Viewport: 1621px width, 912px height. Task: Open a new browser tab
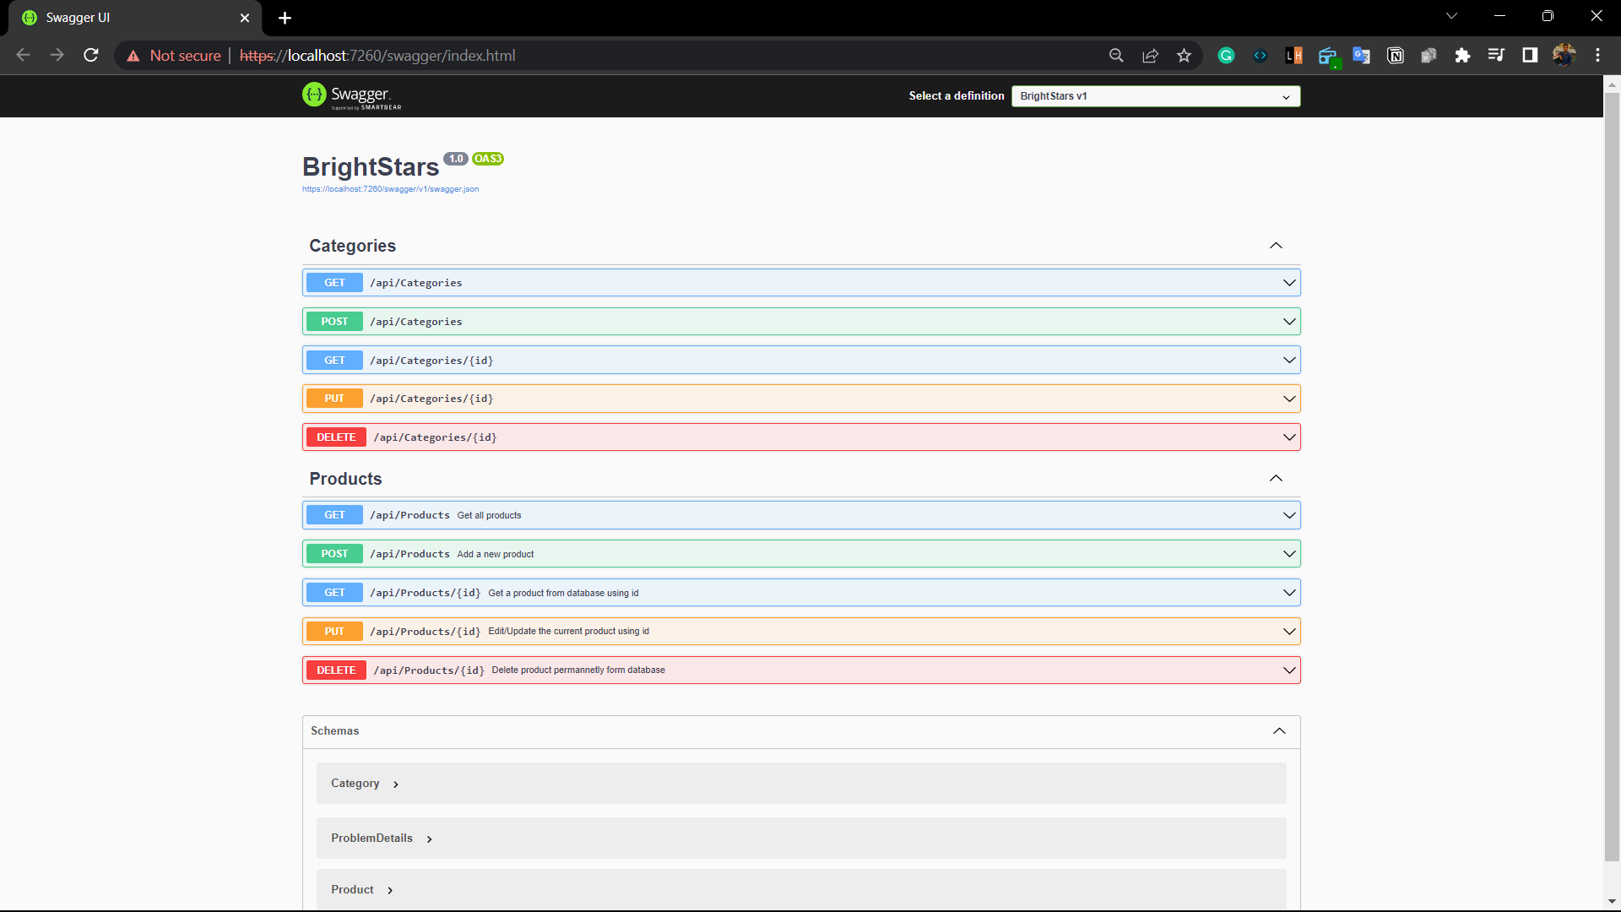[285, 18]
